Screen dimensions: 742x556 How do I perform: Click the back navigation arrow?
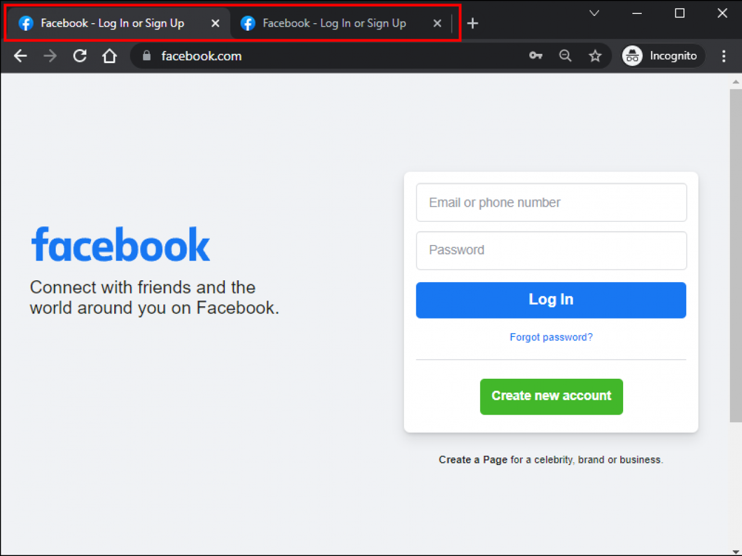20,56
